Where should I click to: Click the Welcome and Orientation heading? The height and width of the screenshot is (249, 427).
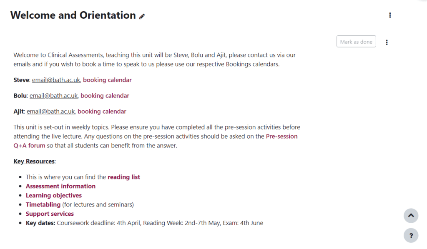pyautogui.click(x=73, y=15)
